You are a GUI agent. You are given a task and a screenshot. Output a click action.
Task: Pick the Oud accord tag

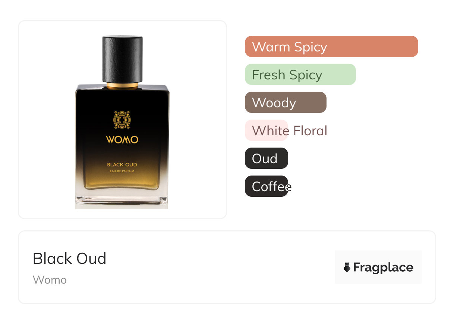(267, 158)
